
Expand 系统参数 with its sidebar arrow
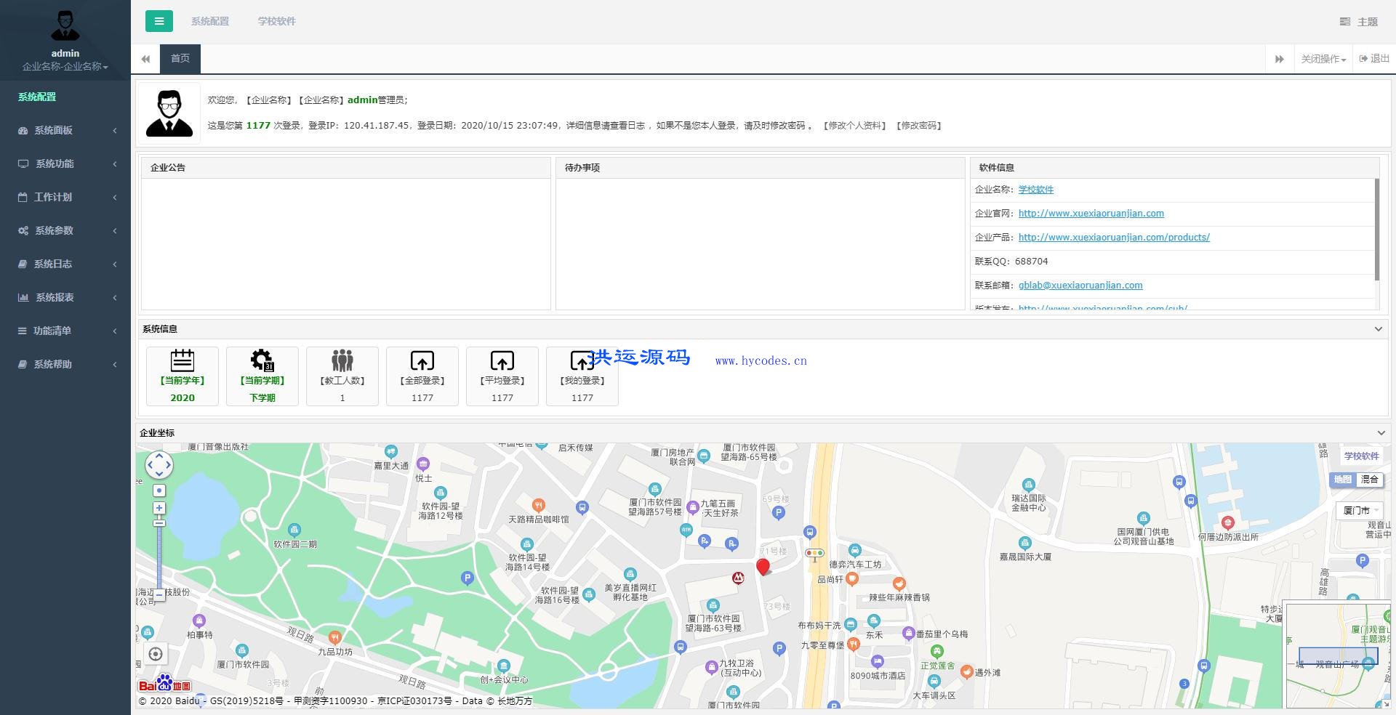[115, 231]
